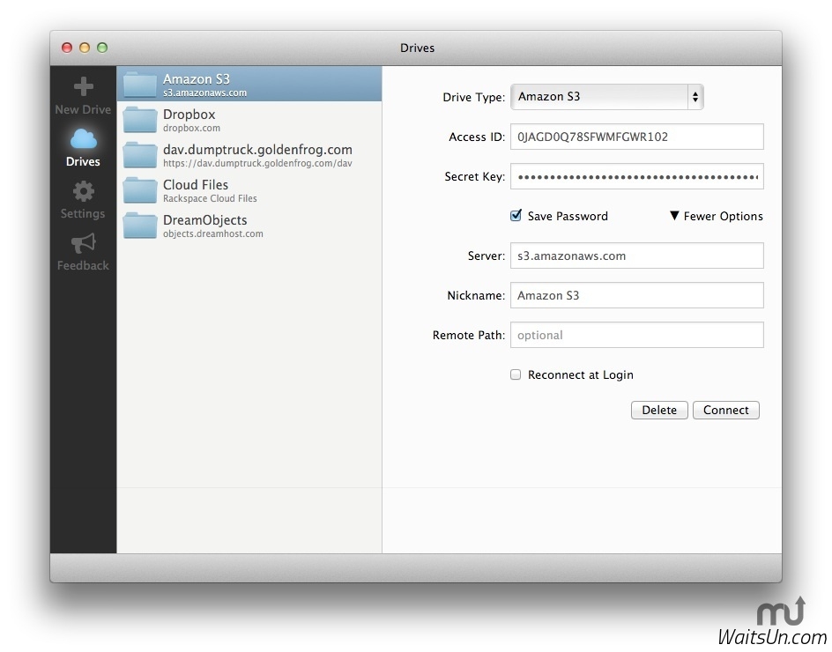Click the New Drive plus icon
The image size is (832, 652).
[83, 87]
